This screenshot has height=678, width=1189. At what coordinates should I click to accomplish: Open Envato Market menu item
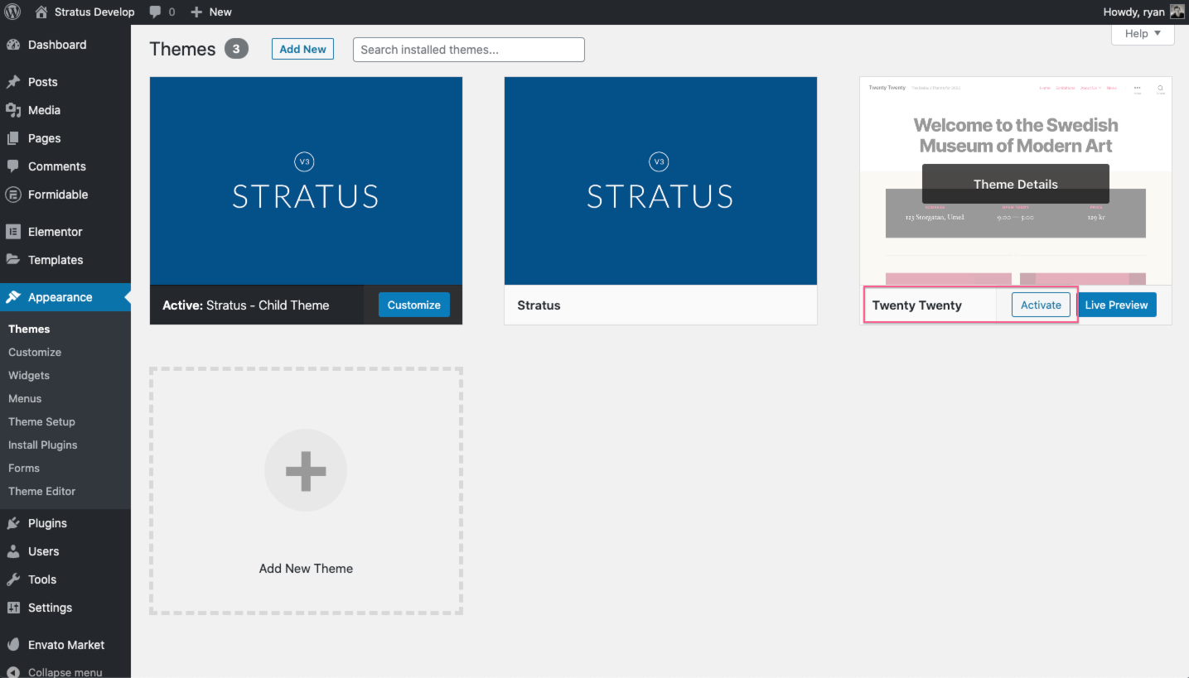(x=65, y=645)
